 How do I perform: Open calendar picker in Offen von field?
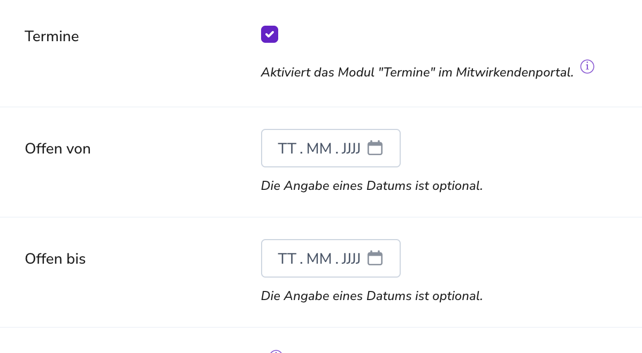(375, 148)
